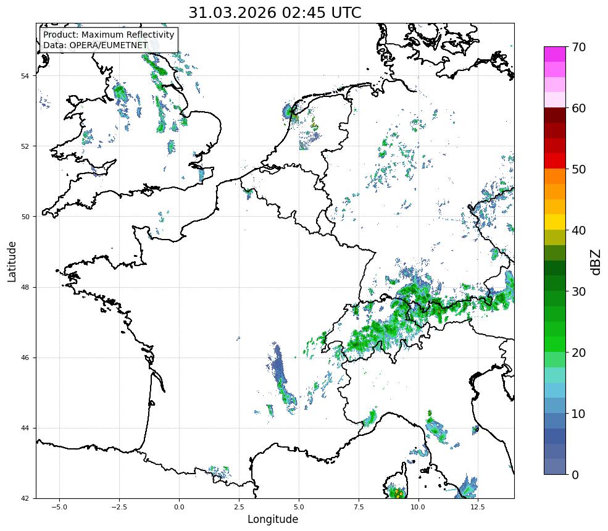Pick the darkest red swatch below 60

click(554, 115)
